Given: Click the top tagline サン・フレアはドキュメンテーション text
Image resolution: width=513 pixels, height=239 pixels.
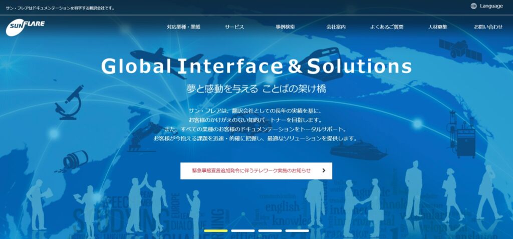Looking at the screenshot, I should click(60, 8).
